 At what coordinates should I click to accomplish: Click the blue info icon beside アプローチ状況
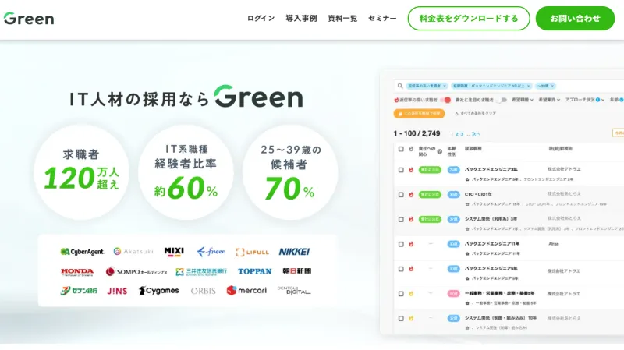[x=597, y=100]
